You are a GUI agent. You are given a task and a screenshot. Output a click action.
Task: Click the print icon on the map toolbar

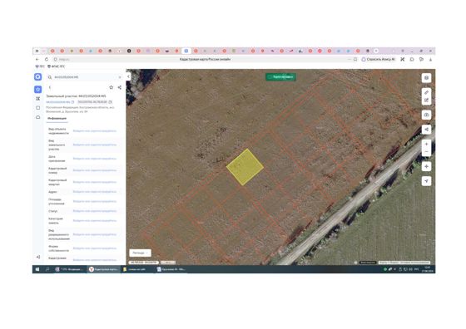point(426,115)
